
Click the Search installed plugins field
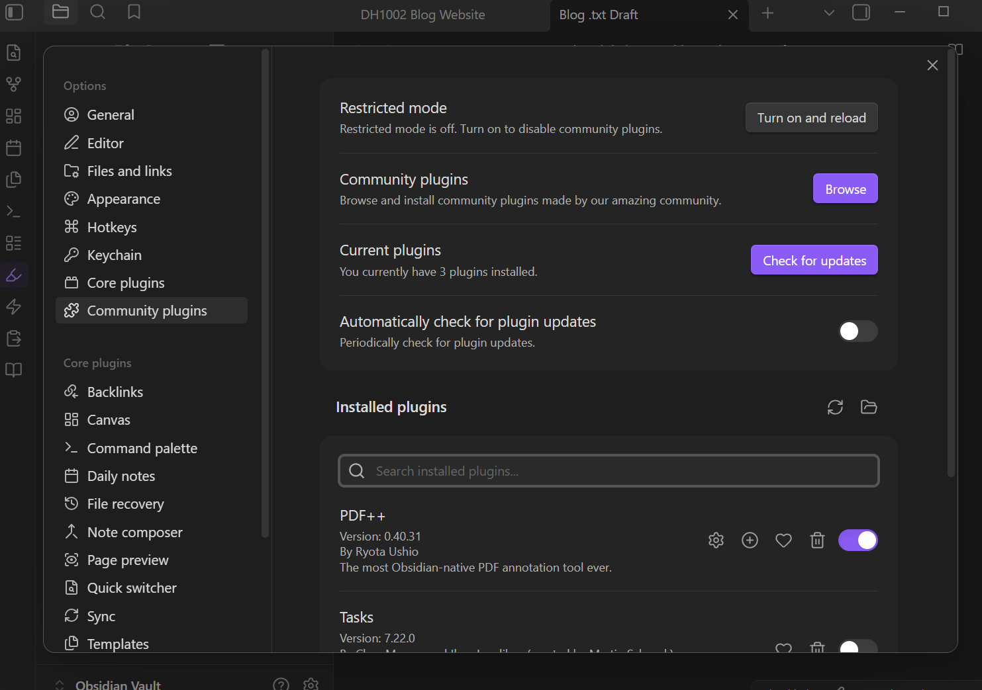coord(609,471)
